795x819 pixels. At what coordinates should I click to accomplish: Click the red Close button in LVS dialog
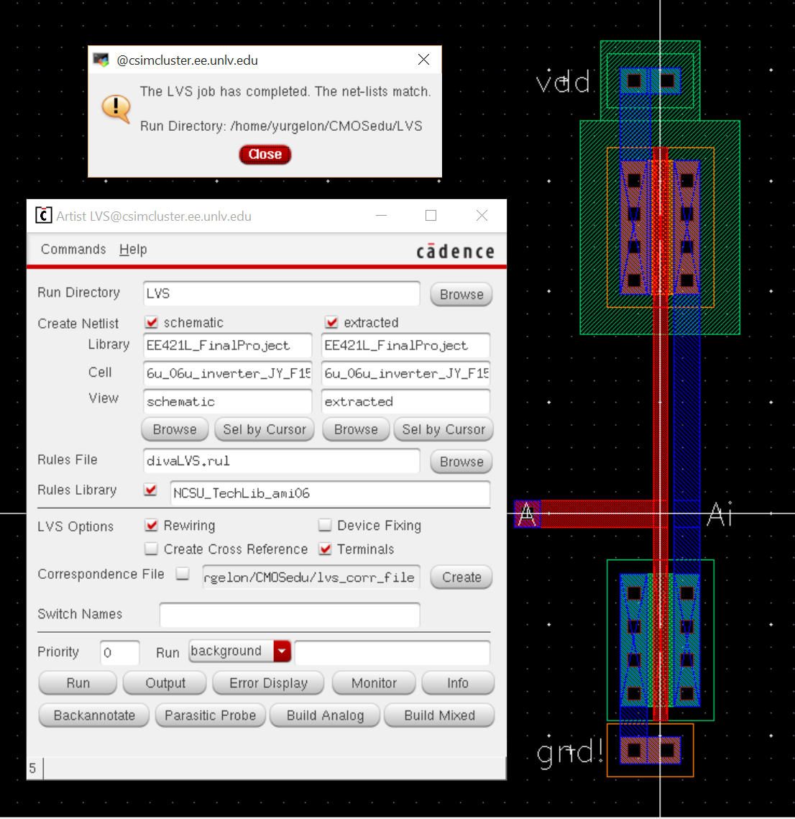pyautogui.click(x=265, y=155)
